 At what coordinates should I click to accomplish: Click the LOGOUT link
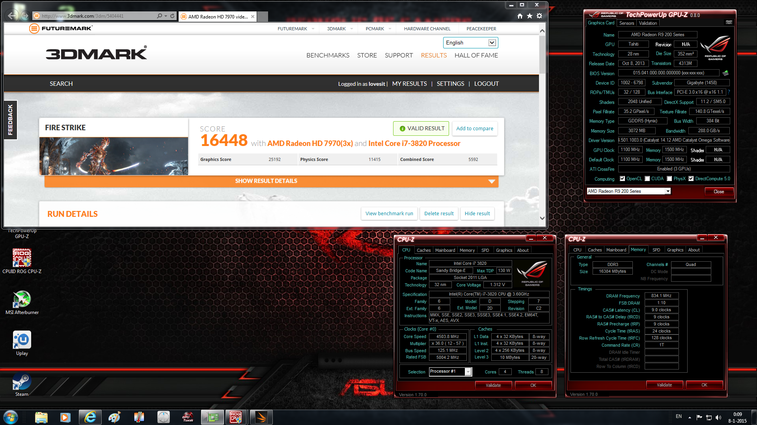[x=486, y=84]
